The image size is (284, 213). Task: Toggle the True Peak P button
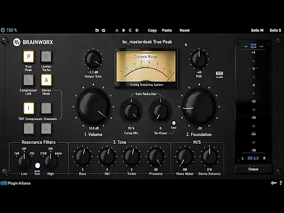(28, 57)
